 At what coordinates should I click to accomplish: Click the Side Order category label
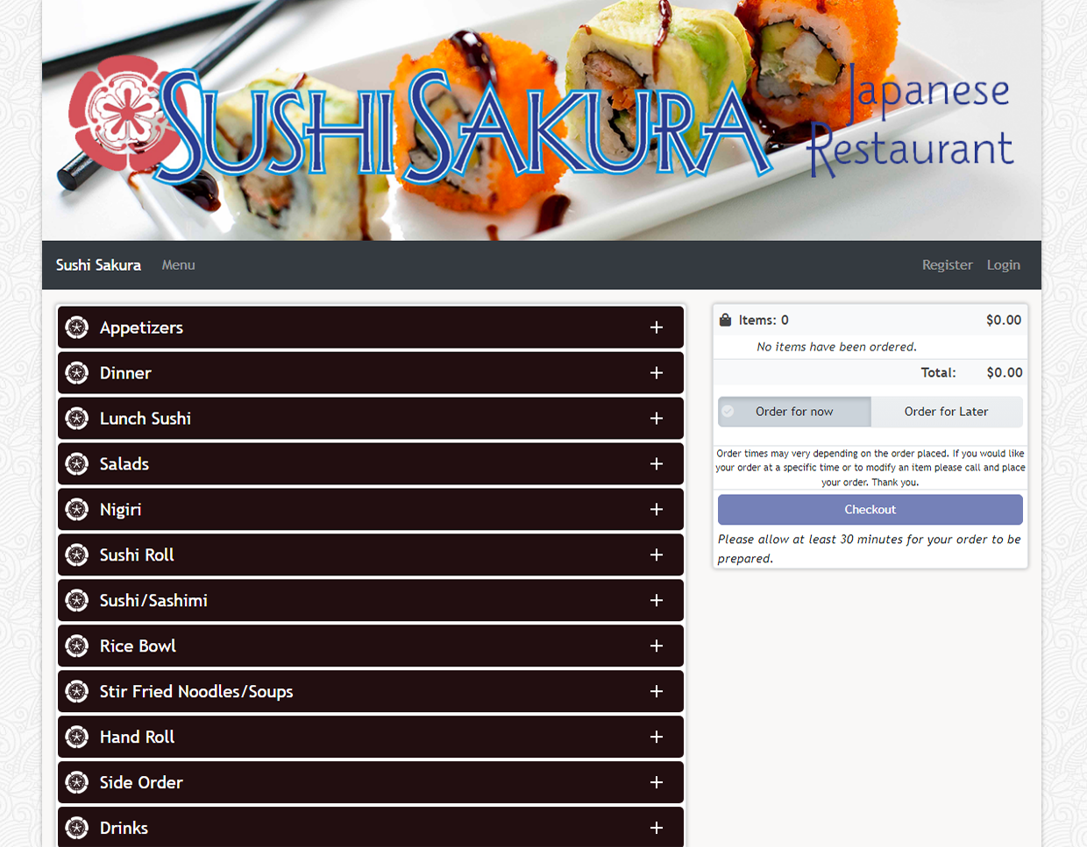[141, 783]
